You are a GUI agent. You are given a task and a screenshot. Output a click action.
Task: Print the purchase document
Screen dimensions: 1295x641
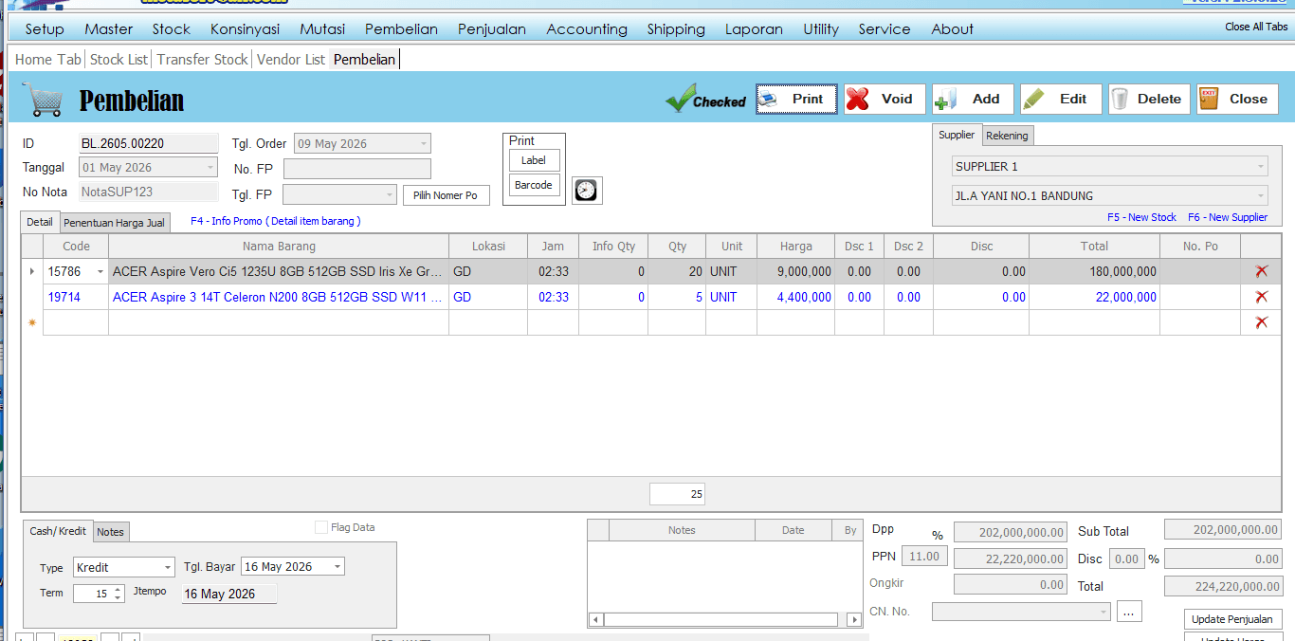pyautogui.click(x=796, y=99)
